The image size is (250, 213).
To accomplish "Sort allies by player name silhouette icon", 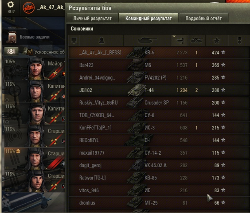I will pos(102,41).
